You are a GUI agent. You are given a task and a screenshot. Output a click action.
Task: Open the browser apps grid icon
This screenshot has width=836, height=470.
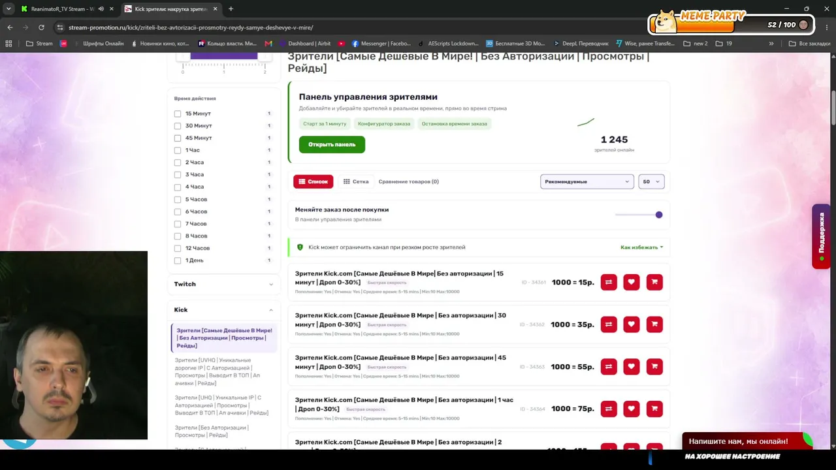(8, 44)
